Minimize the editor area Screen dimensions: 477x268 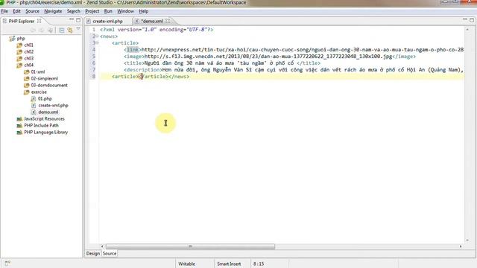coord(465,20)
